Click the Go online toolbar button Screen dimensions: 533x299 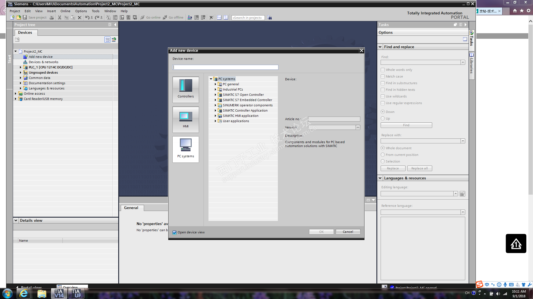(x=150, y=17)
